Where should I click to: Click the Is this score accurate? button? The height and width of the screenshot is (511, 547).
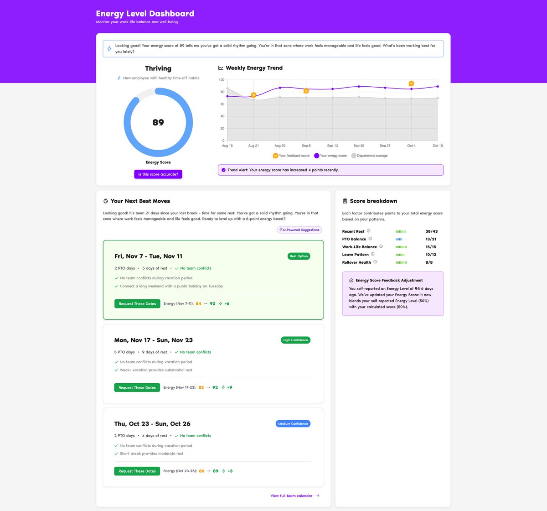coord(158,174)
